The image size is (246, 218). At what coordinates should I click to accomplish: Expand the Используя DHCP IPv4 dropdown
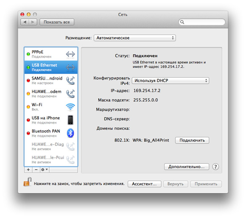pyautogui.click(x=171, y=81)
